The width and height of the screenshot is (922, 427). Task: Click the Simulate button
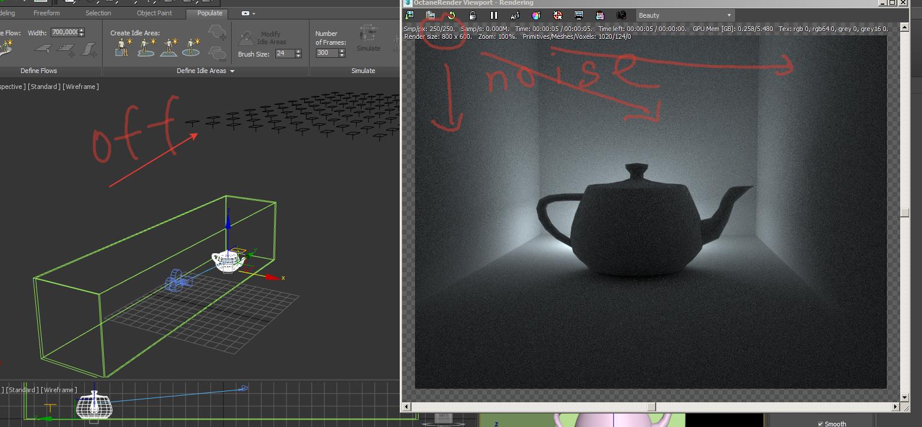pyautogui.click(x=368, y=38)
